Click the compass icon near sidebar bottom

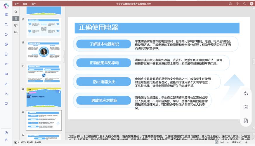pyautogui.click(x=6, y=133)
